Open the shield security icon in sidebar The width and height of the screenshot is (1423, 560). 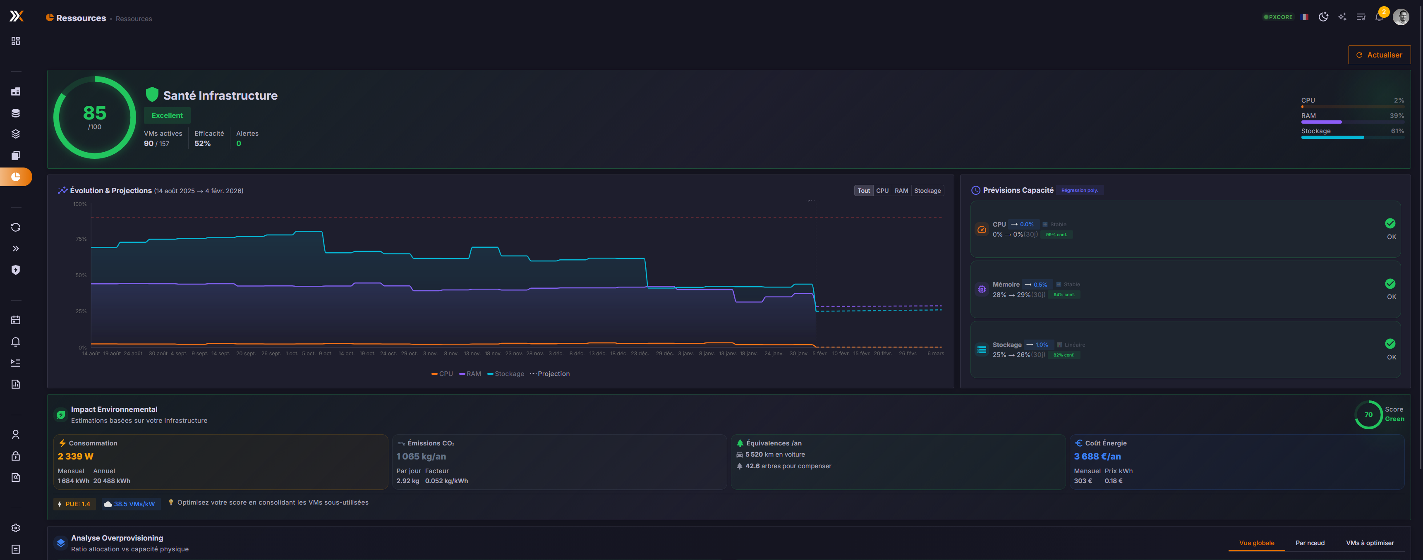pyautogui.click(x=15, y=270)
